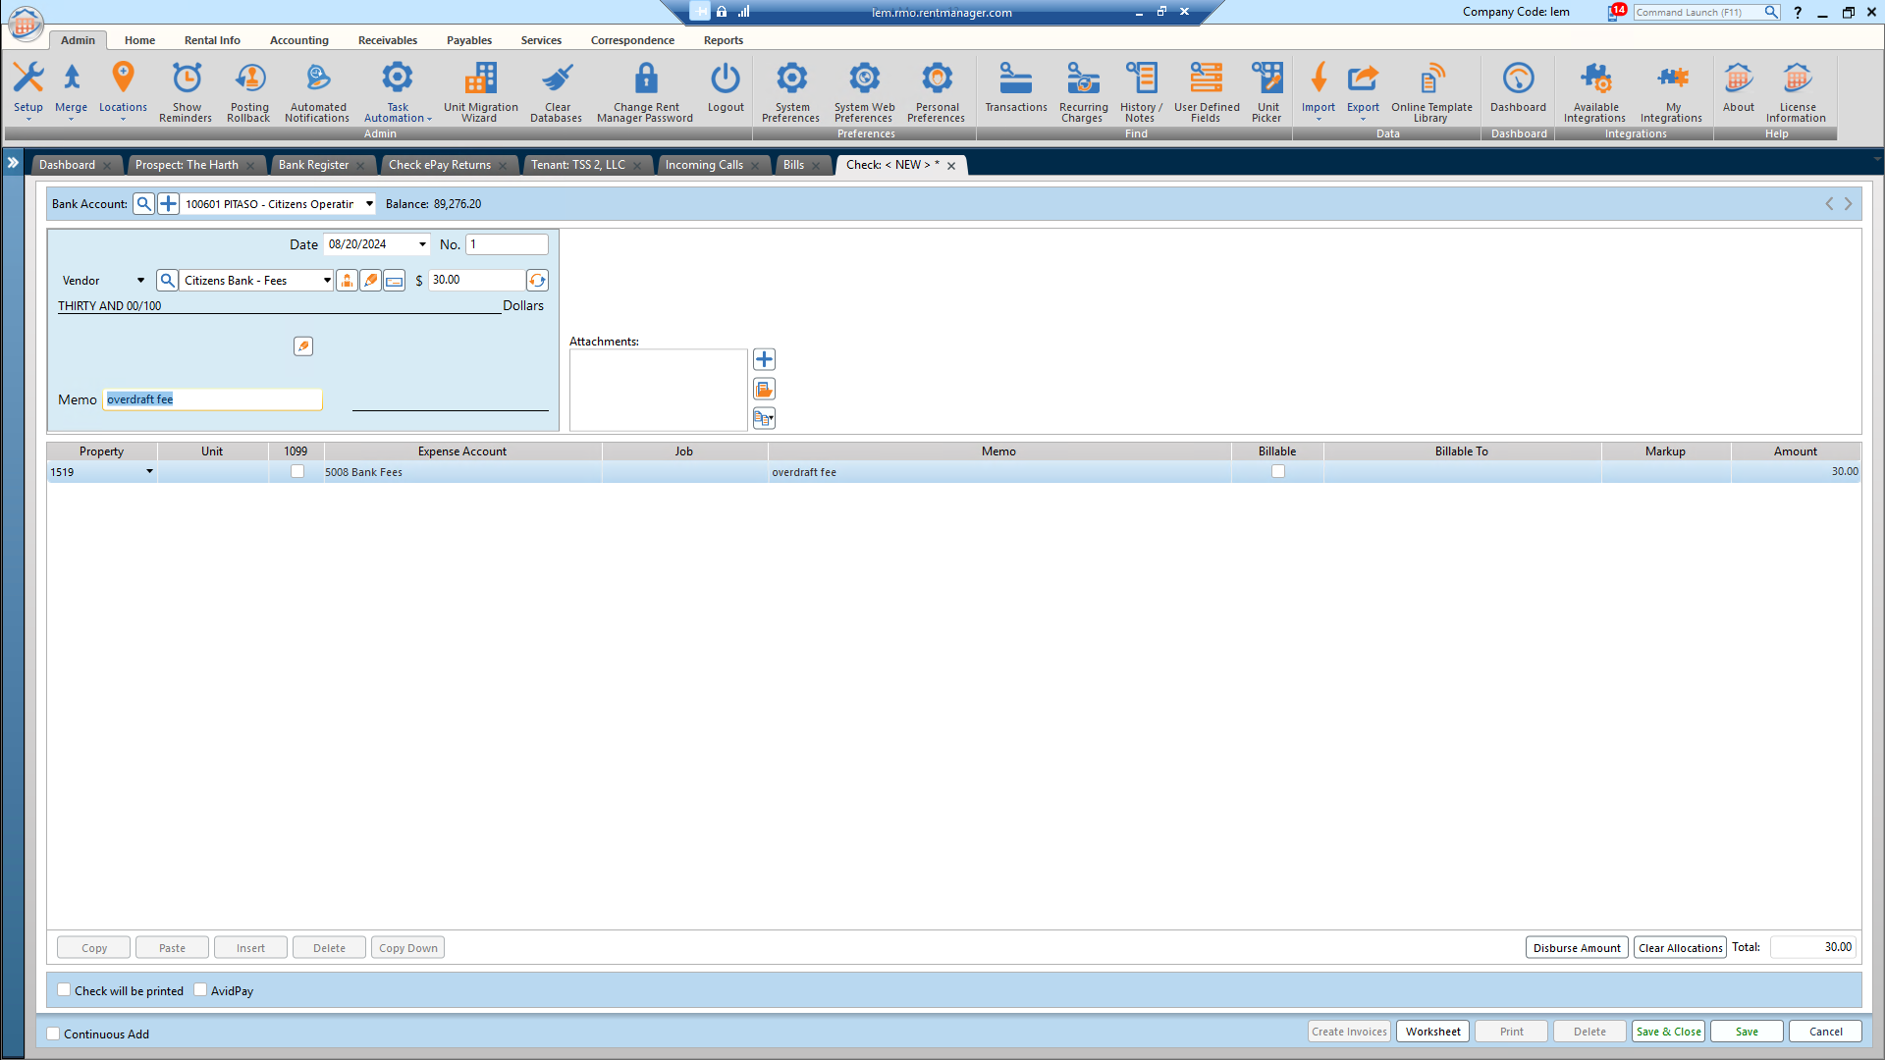Click the Save & Close button
The height and width of the screenshot is (1060, 1885).
[x=1668, y=1032]
